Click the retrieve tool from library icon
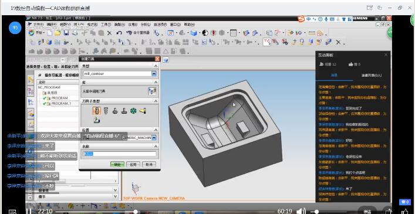415x214 pixels. click(x=152, y=91)
